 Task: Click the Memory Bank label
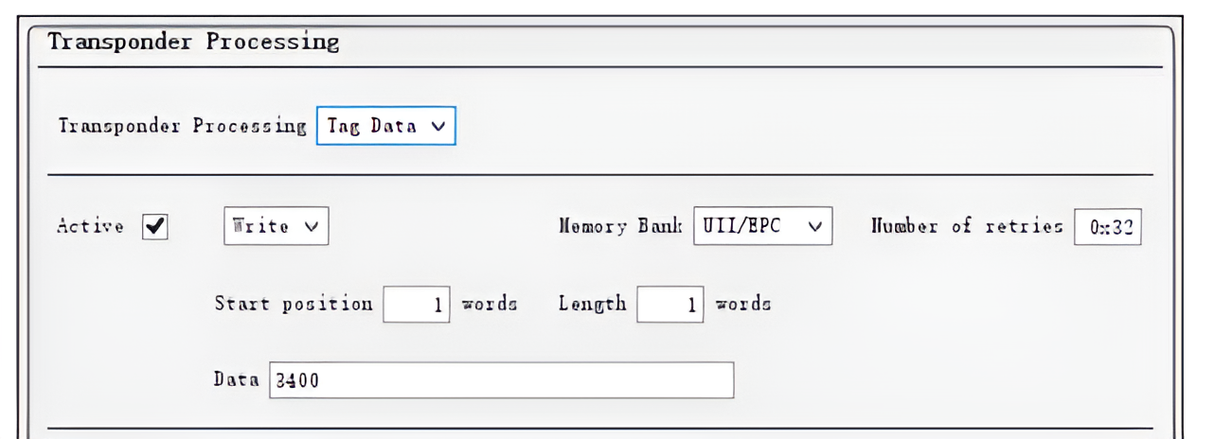(620, 227)
